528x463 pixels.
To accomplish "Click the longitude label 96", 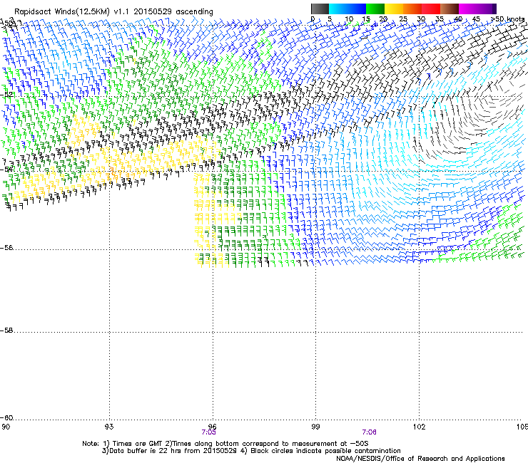I will click(x=213, y=427).
